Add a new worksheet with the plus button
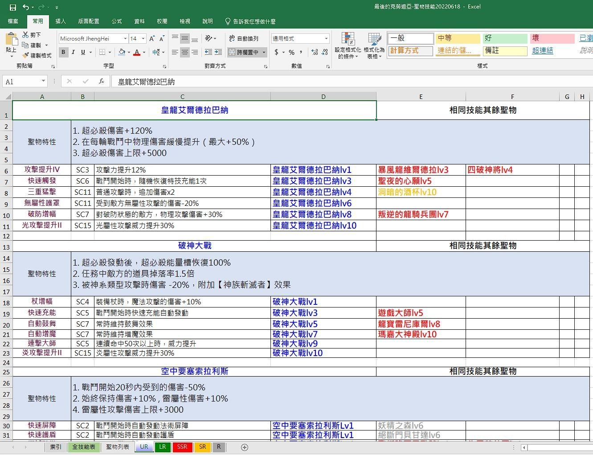The width and height of the screenshot is (593, 455). 244,447
